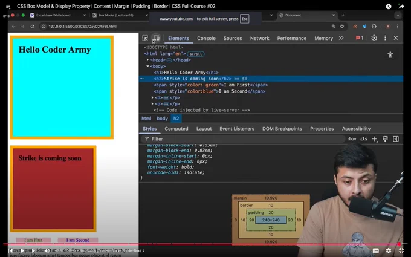The width and height of the screenshot is (411, 257).
Task: Open the Network tab
Action: (x=259, y=38)
